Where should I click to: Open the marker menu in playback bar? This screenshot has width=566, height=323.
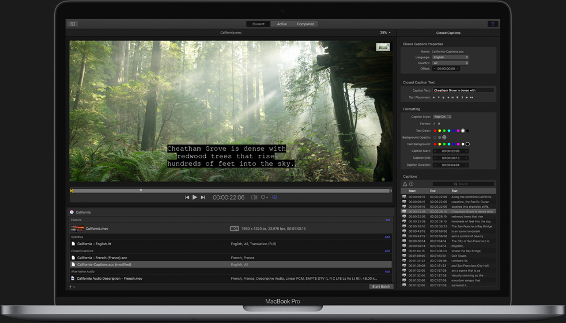click(x=264, y=197)
